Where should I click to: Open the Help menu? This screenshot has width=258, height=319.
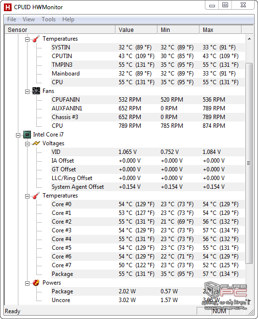[68, 19]
